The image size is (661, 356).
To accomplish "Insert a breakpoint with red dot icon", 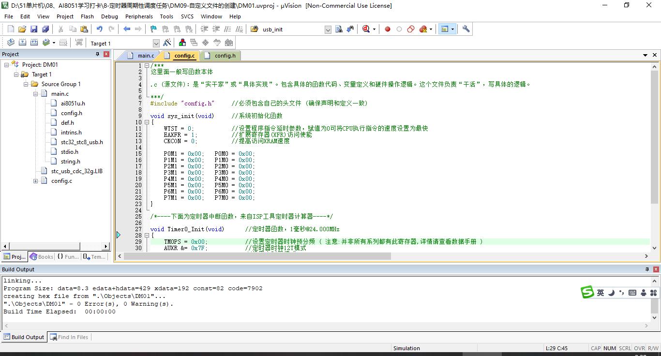I will click(387, 29).
